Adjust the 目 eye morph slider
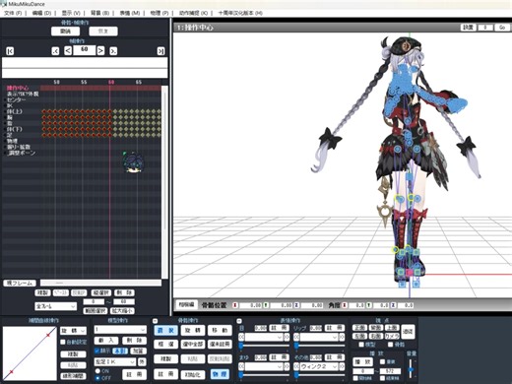The width and height of the screenshot is (512, 384). coord(264,346)
